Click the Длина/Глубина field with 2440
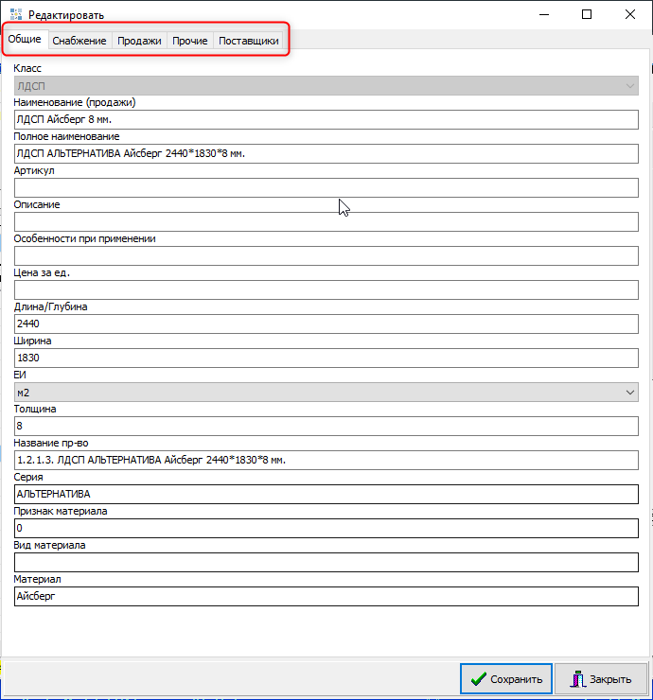The image size is (653, 700). (326, 324)
